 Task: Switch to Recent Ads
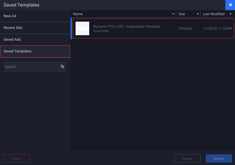pyautogui.click(x=35, y=28)
